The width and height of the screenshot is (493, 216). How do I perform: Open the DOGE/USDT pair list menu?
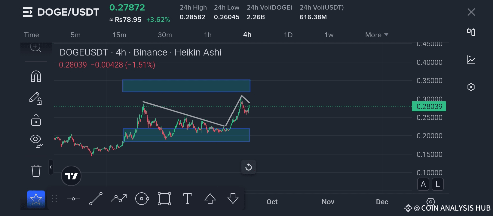pyautogui.click(x=28, y=12)
